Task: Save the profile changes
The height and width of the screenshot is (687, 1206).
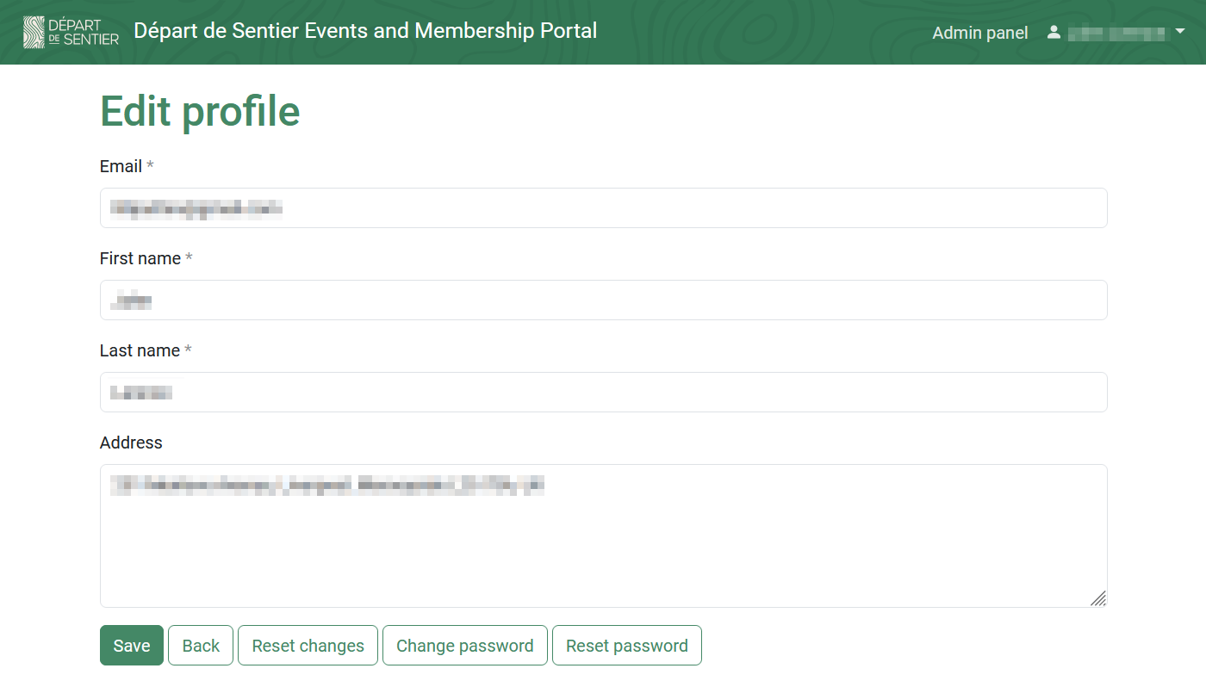Action: 132,646
